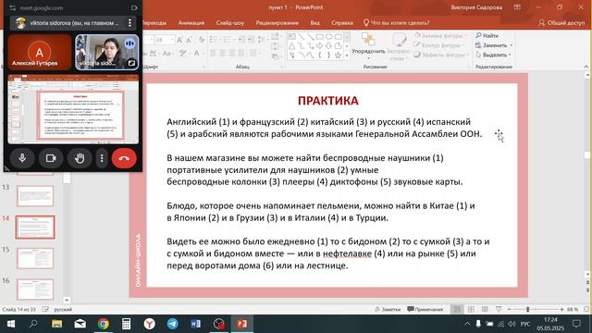This screenshot has width=592, height=333.
Task: Select Алексей Гутарев participant tile
Action: click(39, 52)
